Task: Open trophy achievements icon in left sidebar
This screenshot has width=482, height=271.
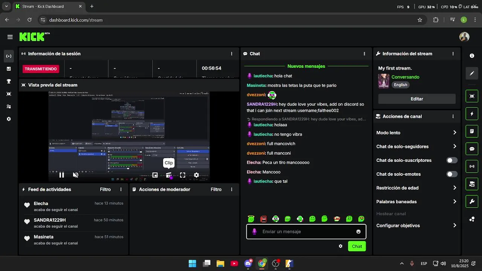Action: tap(9, 81)
